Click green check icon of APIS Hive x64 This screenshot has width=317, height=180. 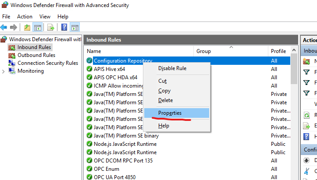click(x=89, y=69)
